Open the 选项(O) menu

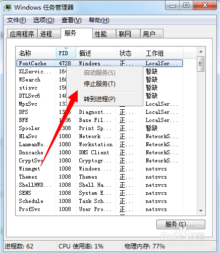coord(43,20)
